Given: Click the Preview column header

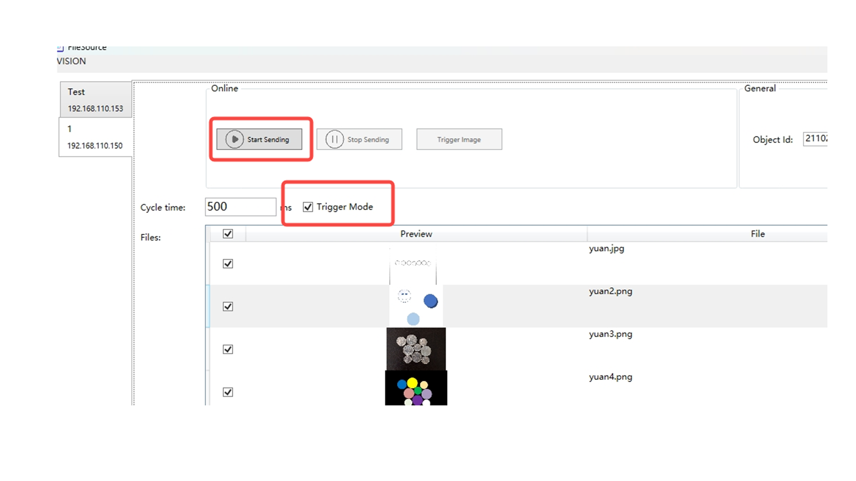Looking at the screenshot, I should (416, 234).
